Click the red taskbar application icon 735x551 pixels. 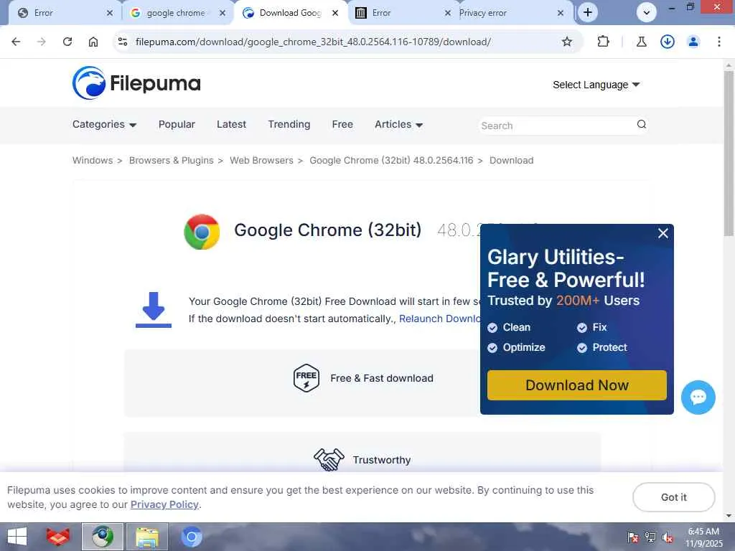click(x=58, y=537)
